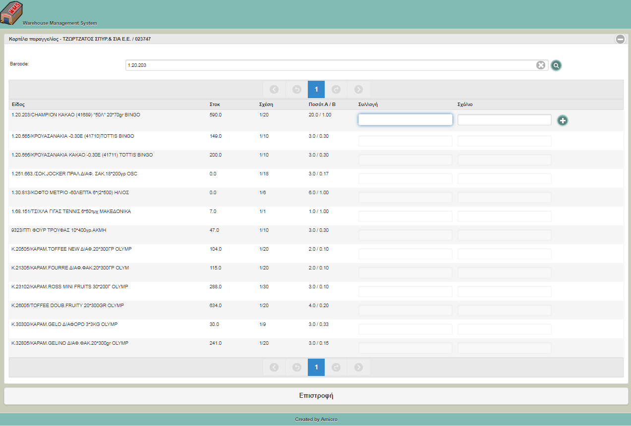
Task: Click the Σχόλιο field for CHAMPION ΚΑΚΑΟ
Action: [504, 120]
